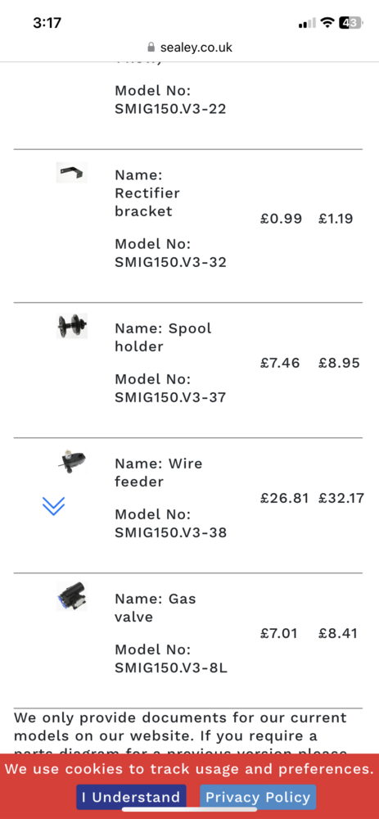Viewport: 379px width, 819px height.
Task: Select the Wire feeder name label
Action: click(x=158, y=473)
